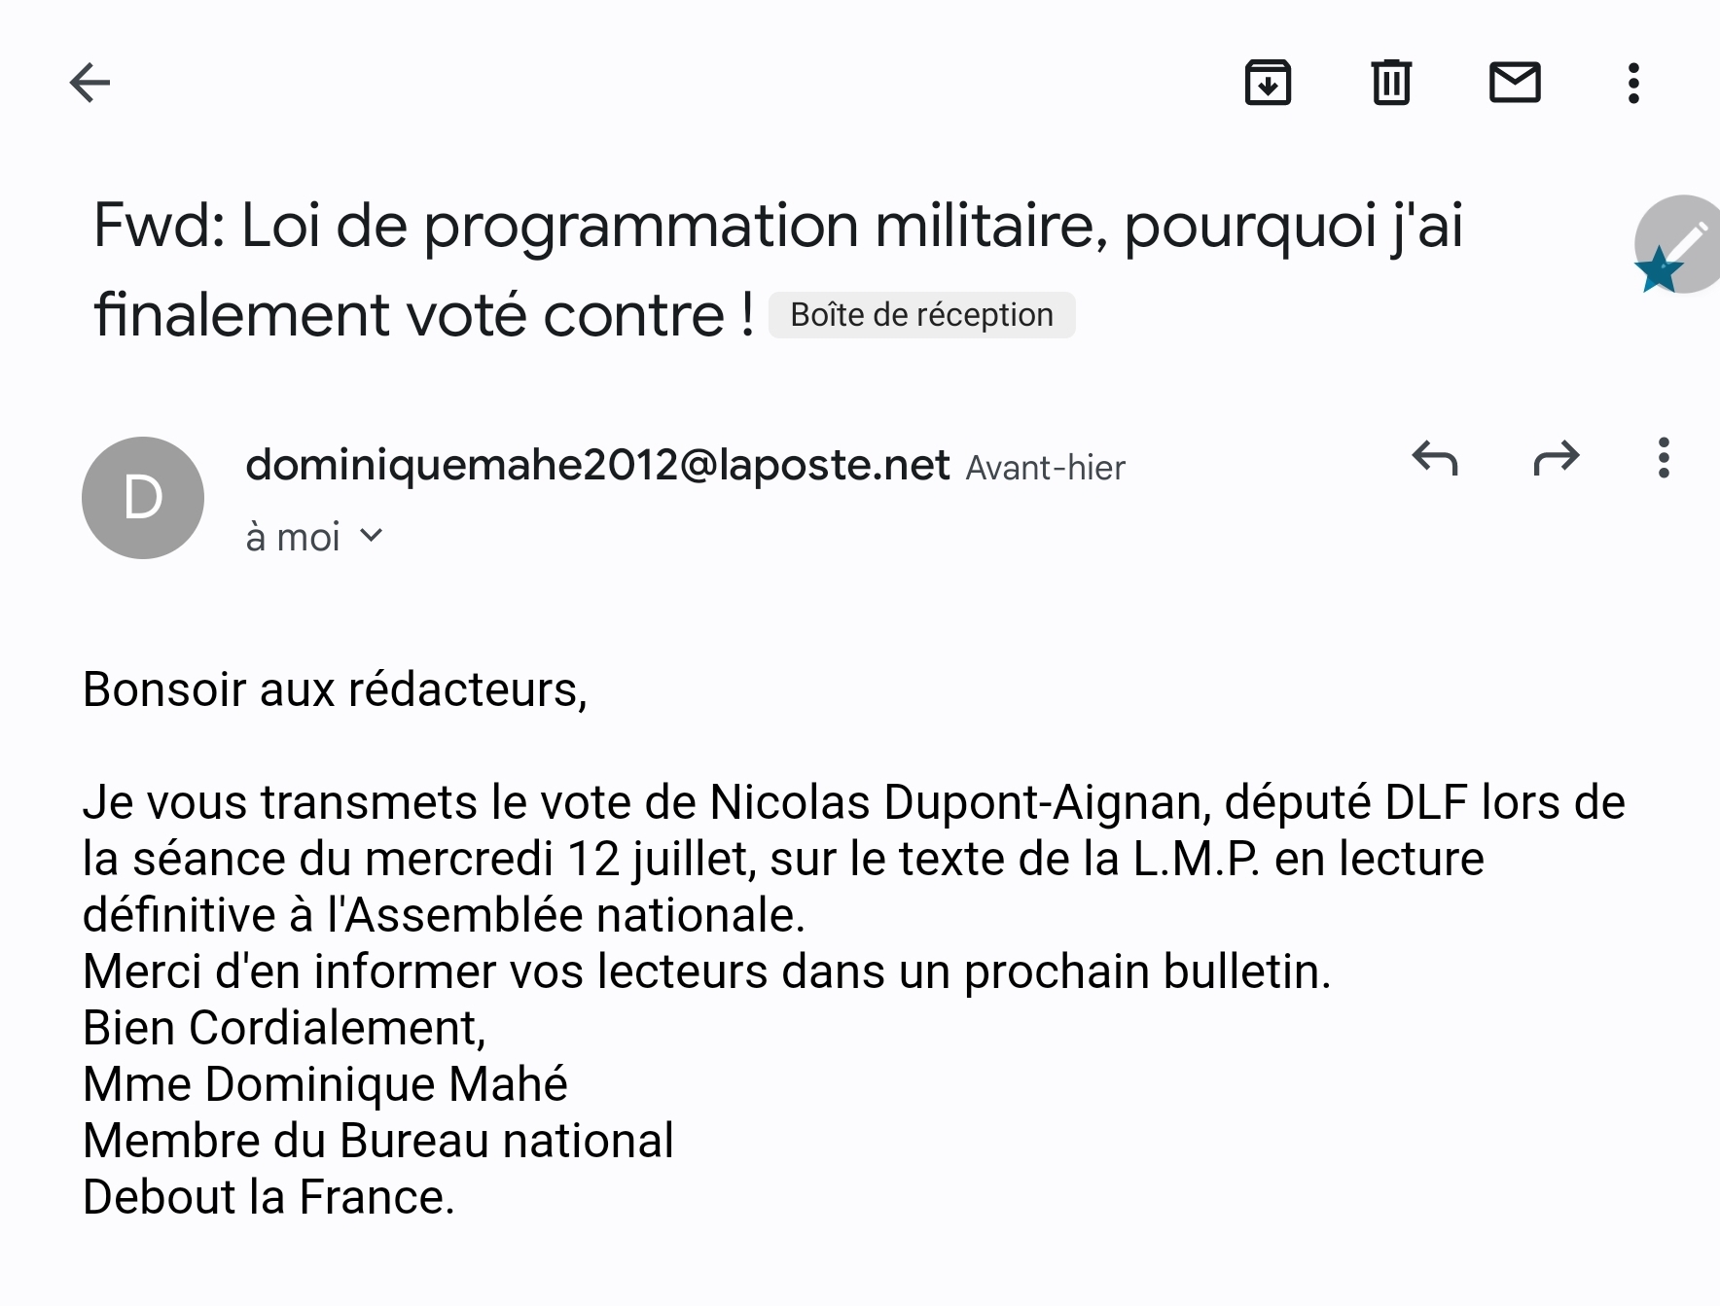This screenshot has height=1306, width=1720.
Task: Tap the Merci d'en informer vos lecteurs sentence
Action: coord(707,971)
